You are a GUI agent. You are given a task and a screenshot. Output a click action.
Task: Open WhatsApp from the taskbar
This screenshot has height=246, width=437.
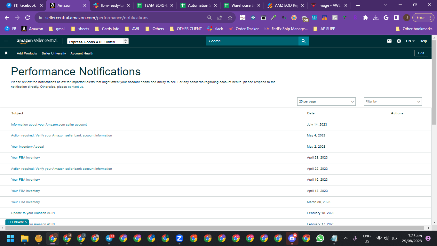[x=320, y=238]
